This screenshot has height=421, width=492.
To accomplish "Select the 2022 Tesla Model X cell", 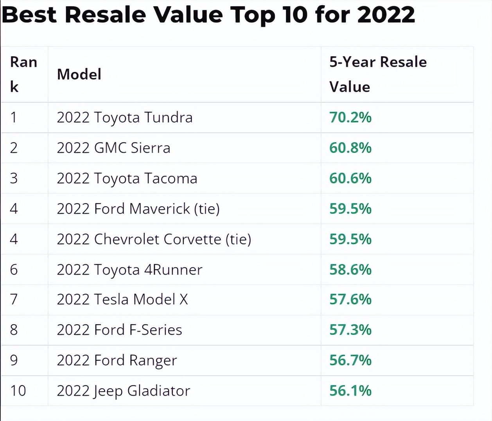I will (x=122, y=300).
